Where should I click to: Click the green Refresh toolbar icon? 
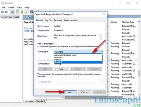22,12
